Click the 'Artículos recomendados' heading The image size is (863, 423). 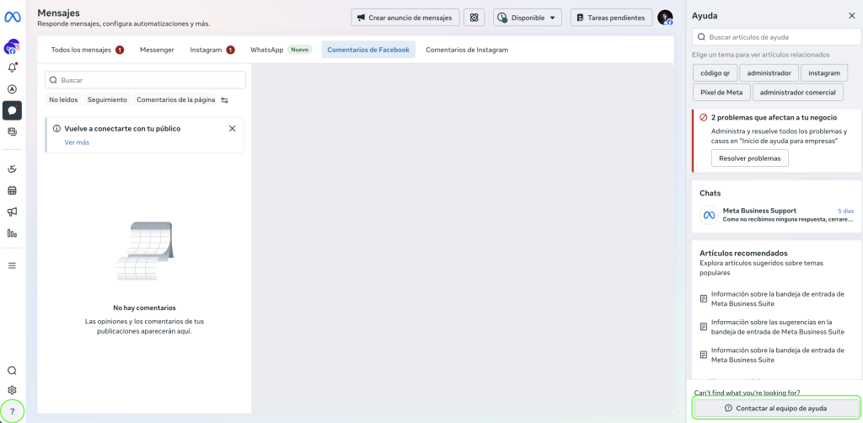[743, 253]
